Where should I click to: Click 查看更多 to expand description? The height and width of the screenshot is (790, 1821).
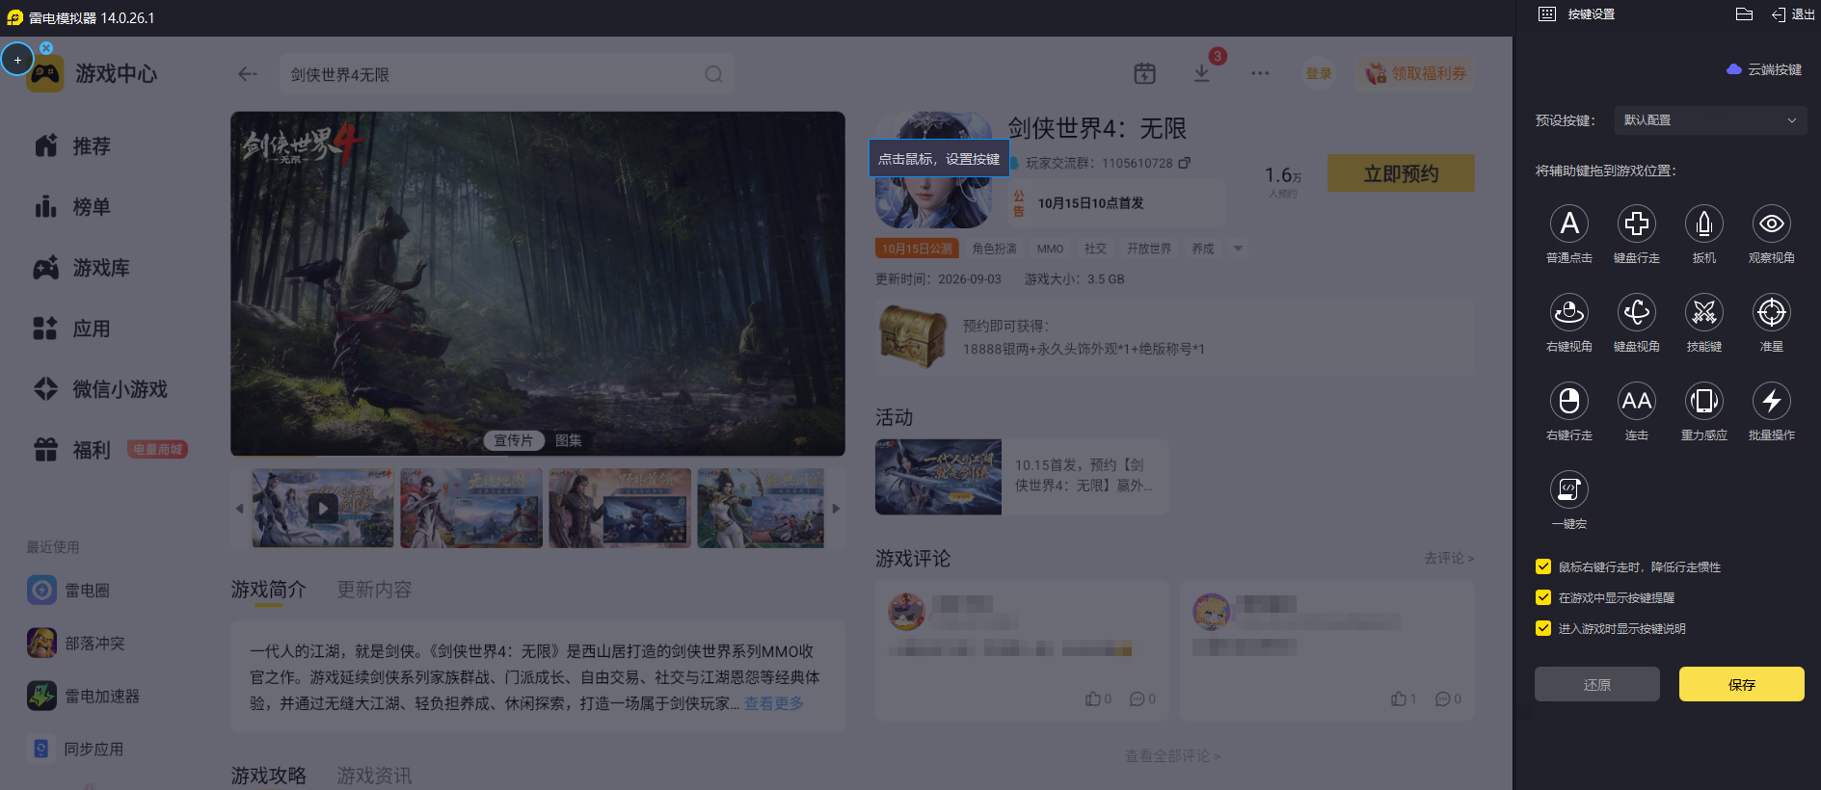tap(774, 703)
